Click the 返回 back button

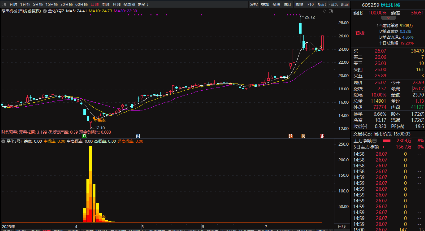click(344, 4)
